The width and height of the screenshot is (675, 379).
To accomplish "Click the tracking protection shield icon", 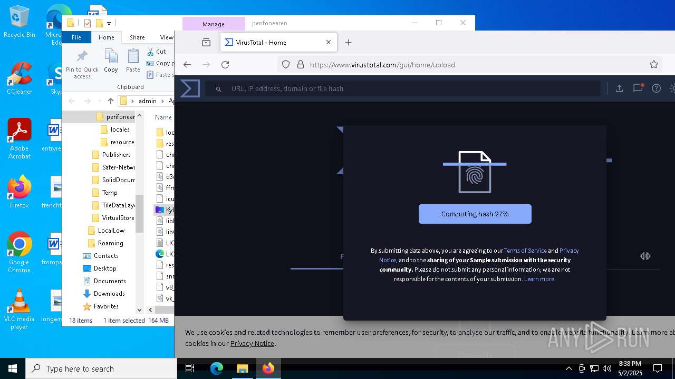I will (286, 65).
